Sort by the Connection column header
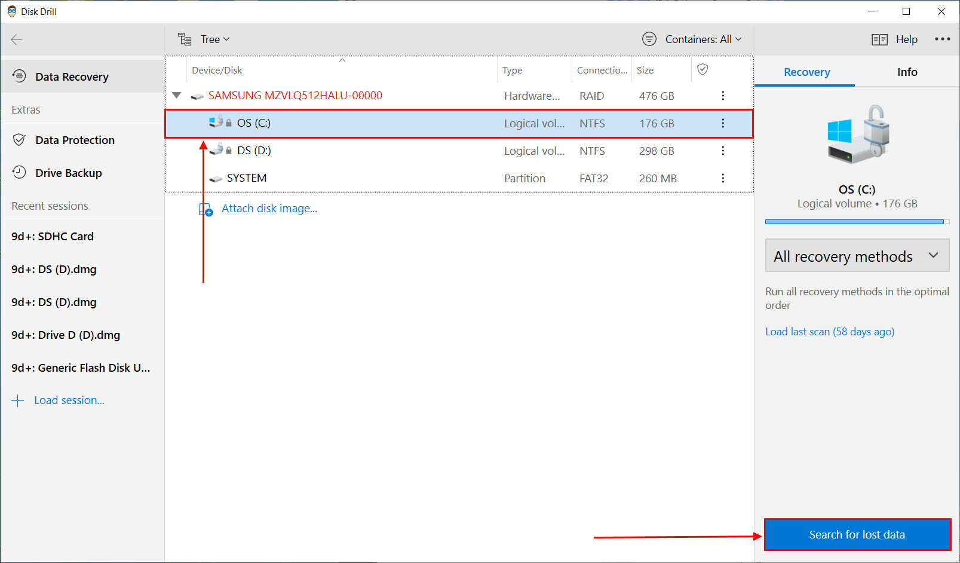The height and width of the screenshot is (563, 960). click(602, 71)
